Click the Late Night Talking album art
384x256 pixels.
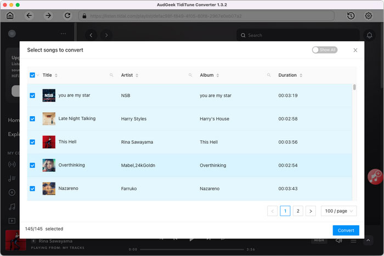click(x=49, y=119)
